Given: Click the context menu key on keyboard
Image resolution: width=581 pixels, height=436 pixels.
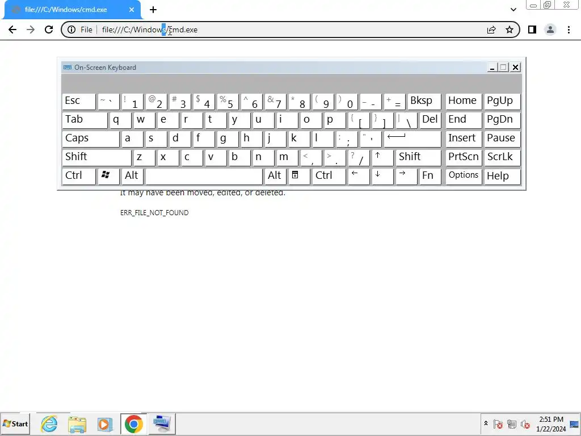Looking at the screenshot, I should pyautogui.click(x=298, y=176).
